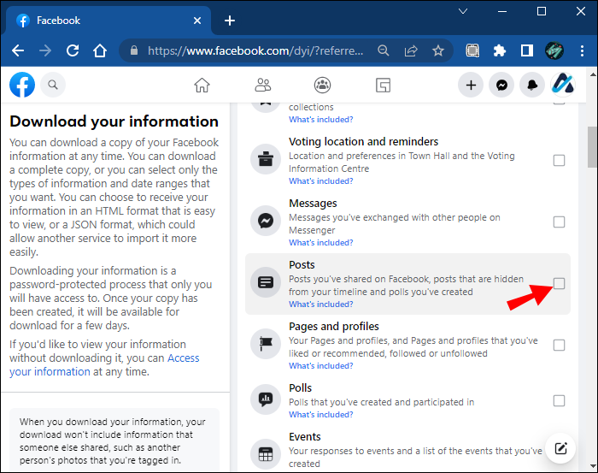Click the address bar URL field
The height and width of the screenshot is (473, 598).
click(x=256, y=50)
